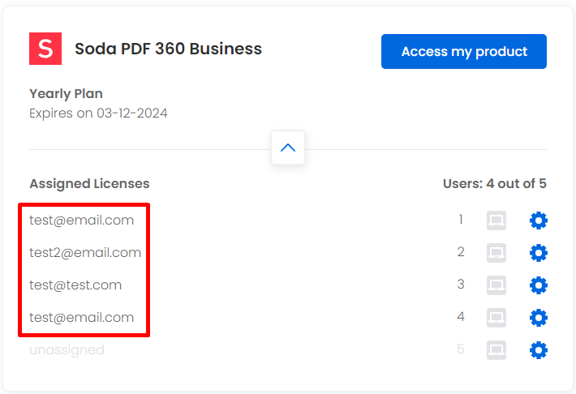Open settings gear for license 1
This screenshot has height=394, width=576.
(539, 221)
